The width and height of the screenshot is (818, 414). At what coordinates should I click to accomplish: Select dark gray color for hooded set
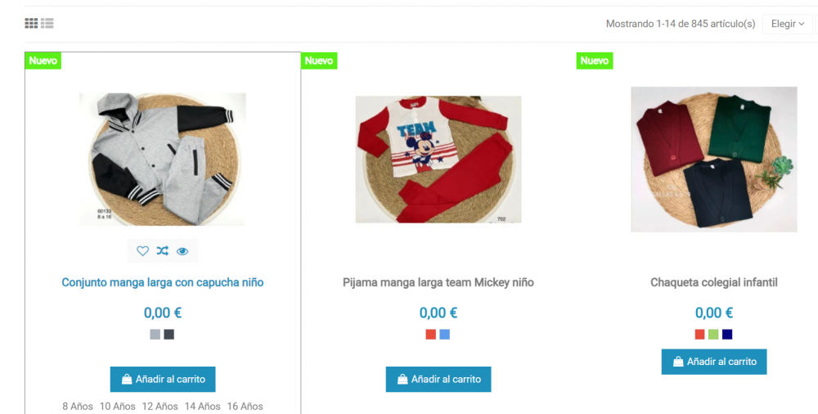[169, 334]
